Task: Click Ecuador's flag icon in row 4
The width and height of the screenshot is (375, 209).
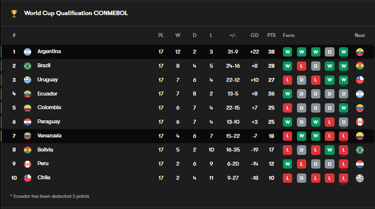Action: [28, 94]
